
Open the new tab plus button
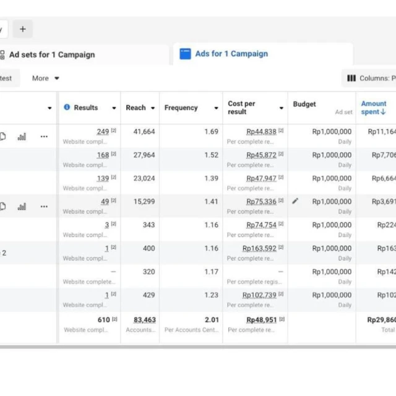[23, 29]
